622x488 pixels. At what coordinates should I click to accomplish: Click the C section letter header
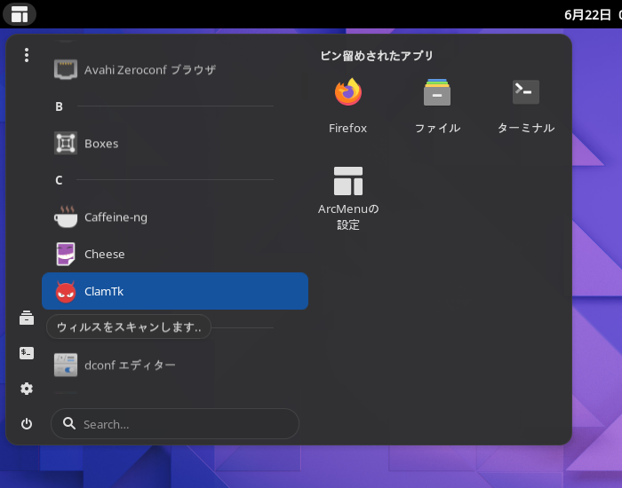pos(59,180)
